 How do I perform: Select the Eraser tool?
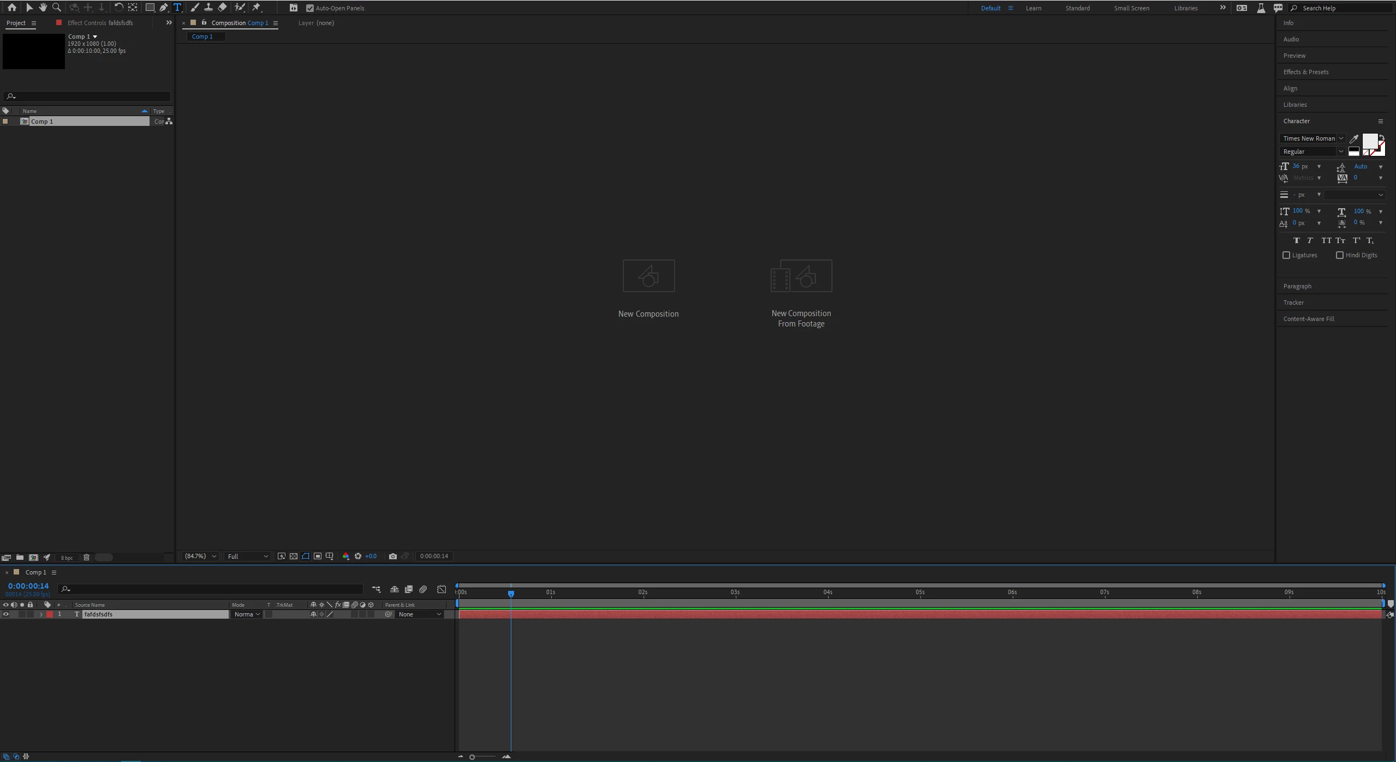(x=222, y=8)
